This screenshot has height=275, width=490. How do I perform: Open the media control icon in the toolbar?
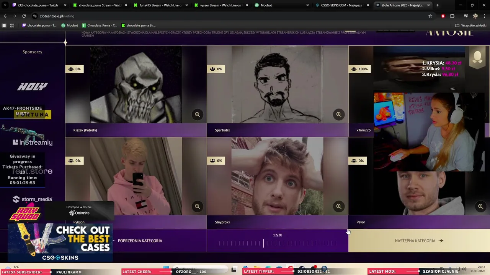coord(466,16)
